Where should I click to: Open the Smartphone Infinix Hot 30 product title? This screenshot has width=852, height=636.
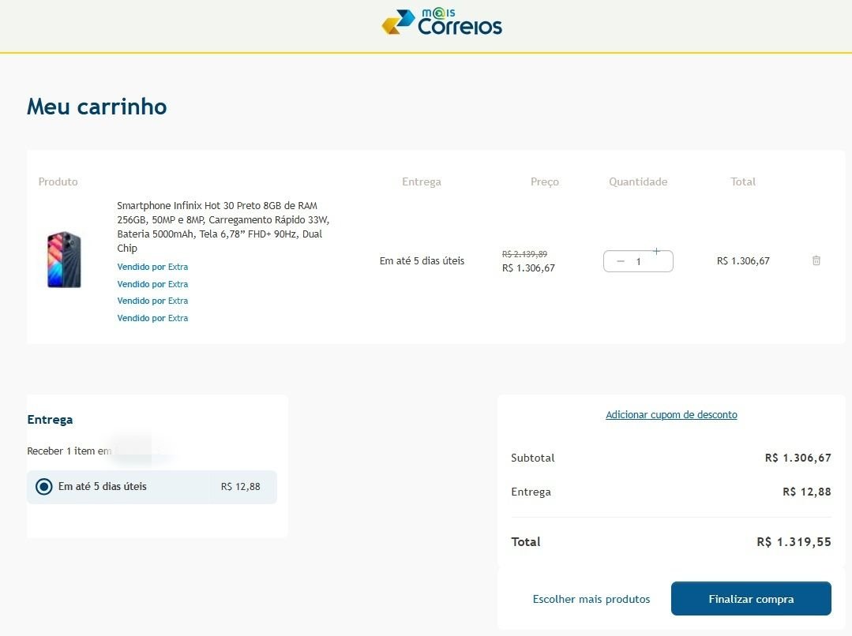tap(223, 226)
